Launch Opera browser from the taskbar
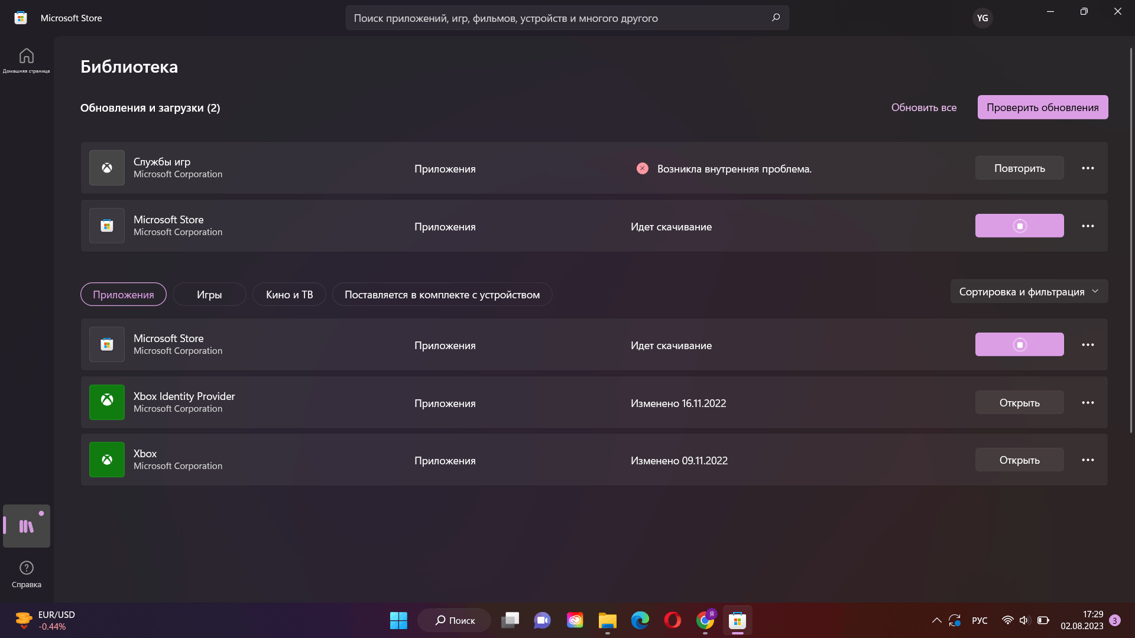The image size is (1135, 638). pos(672,620)
